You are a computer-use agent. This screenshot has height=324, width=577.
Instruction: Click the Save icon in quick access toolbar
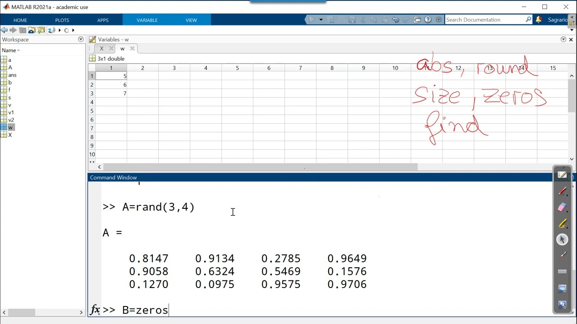[352, 20]
